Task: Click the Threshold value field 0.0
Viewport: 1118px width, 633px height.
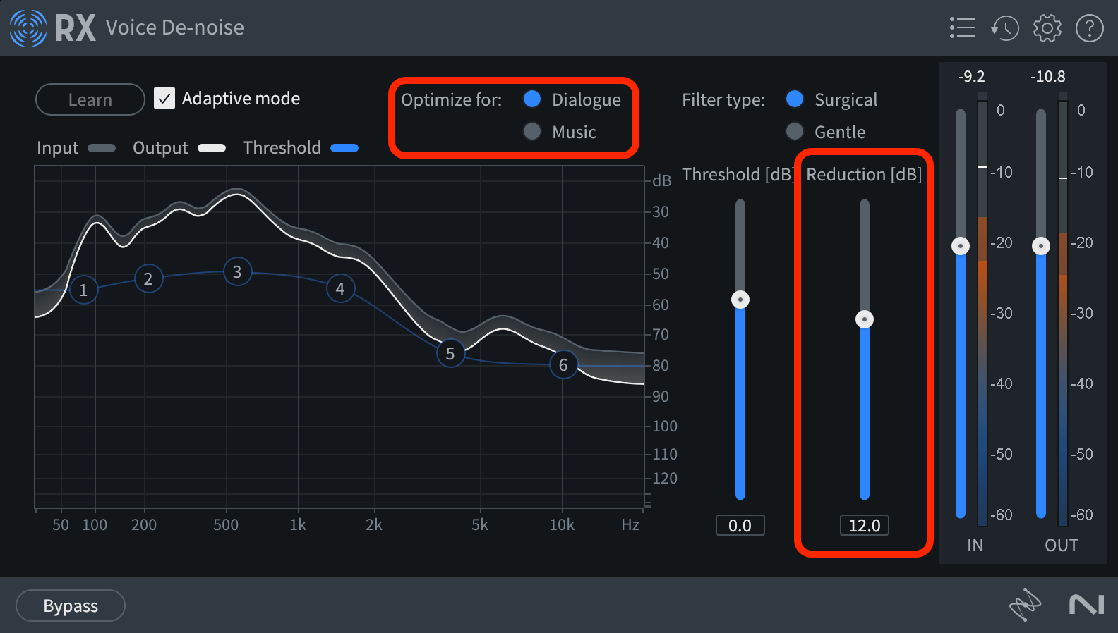Action: 740,525
